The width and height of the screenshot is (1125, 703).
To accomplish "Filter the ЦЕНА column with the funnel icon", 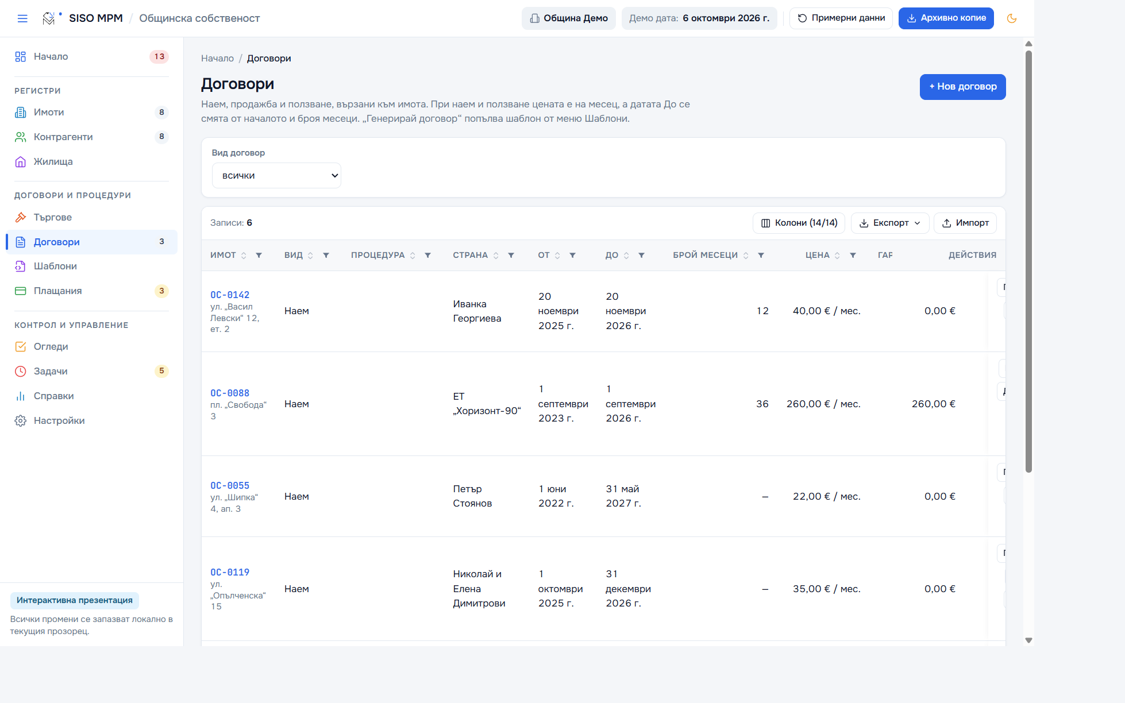I will pos(853,256).
